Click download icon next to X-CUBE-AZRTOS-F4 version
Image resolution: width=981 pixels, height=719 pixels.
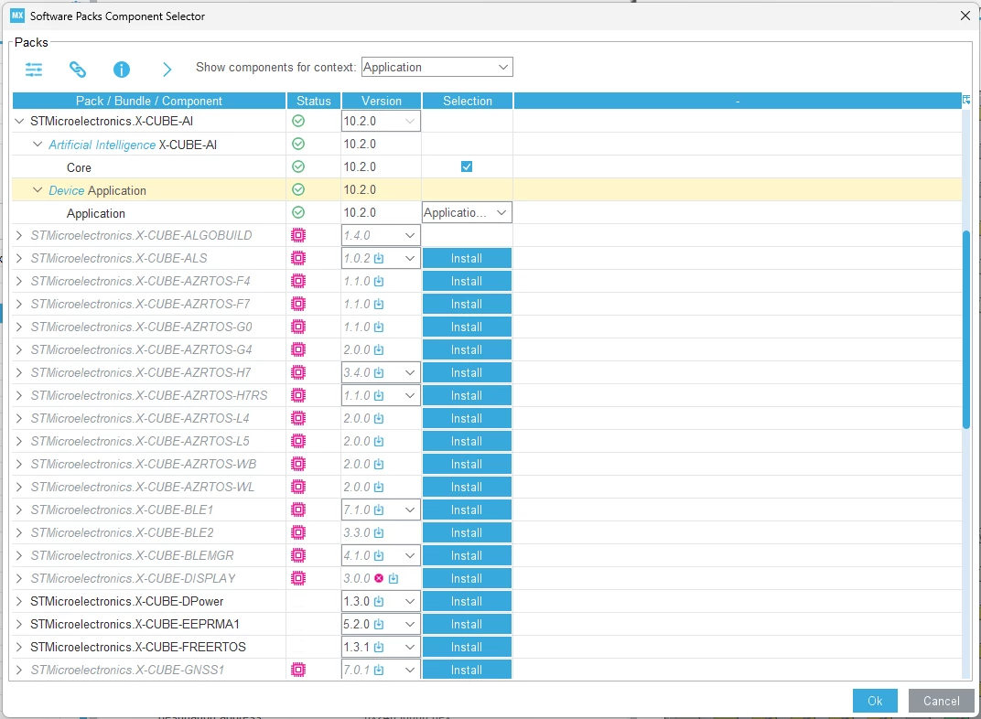point(379,282)
